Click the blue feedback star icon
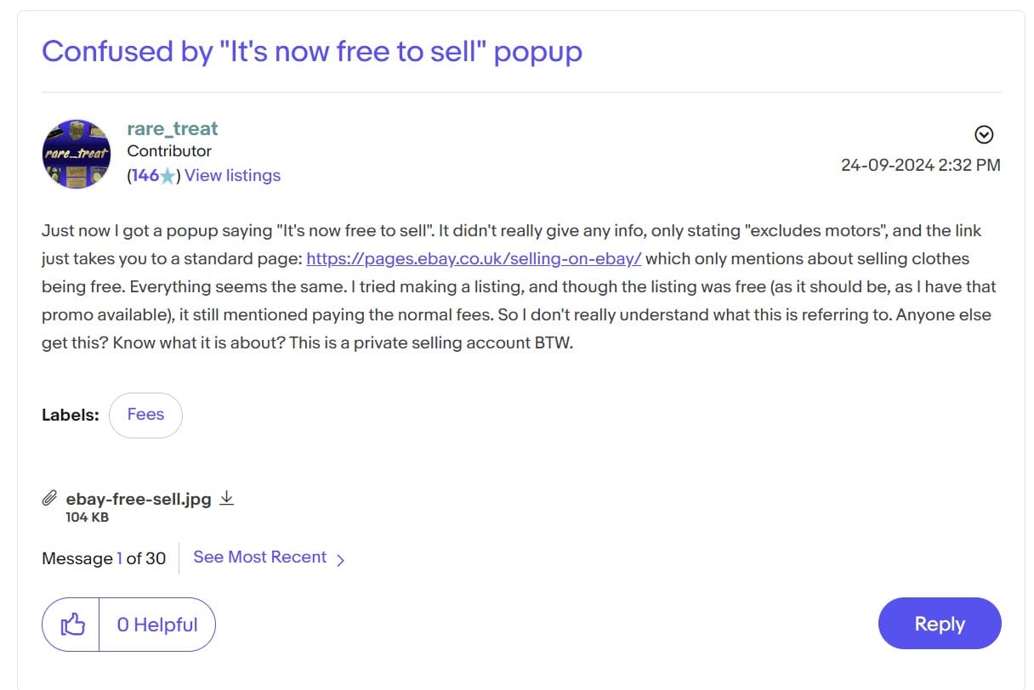Screen dimensions: 1034x690 click(168, 176)
